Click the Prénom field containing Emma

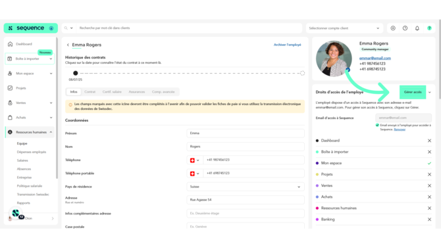[x=246, y=134]
